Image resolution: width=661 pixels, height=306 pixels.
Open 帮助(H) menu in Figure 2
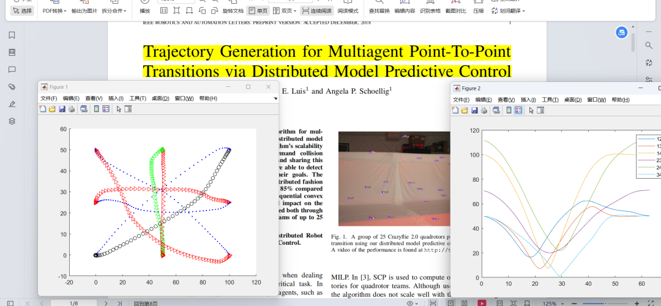tap(620, 100)
